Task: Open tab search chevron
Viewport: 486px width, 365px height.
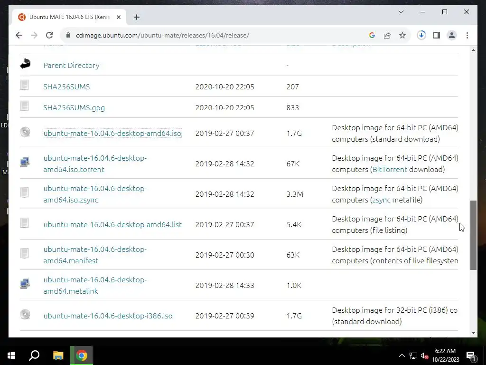Action: pyautogui.click(x=401, y=12)
